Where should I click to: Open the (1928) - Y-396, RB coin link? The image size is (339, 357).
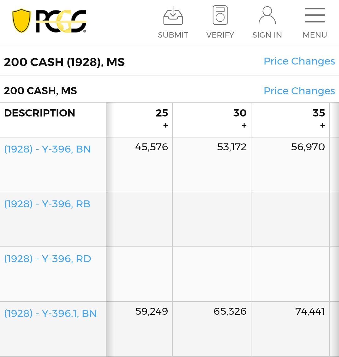click(x=47, y=204)
